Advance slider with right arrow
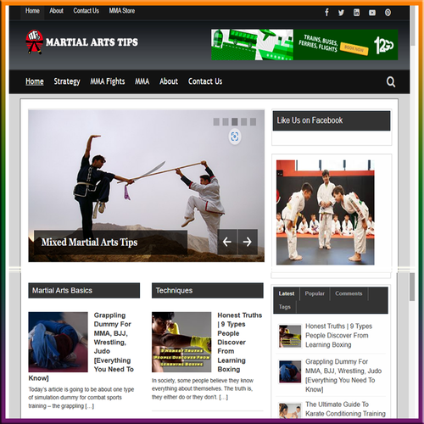The height and width of the screenshot is (424, 424). 248,242
